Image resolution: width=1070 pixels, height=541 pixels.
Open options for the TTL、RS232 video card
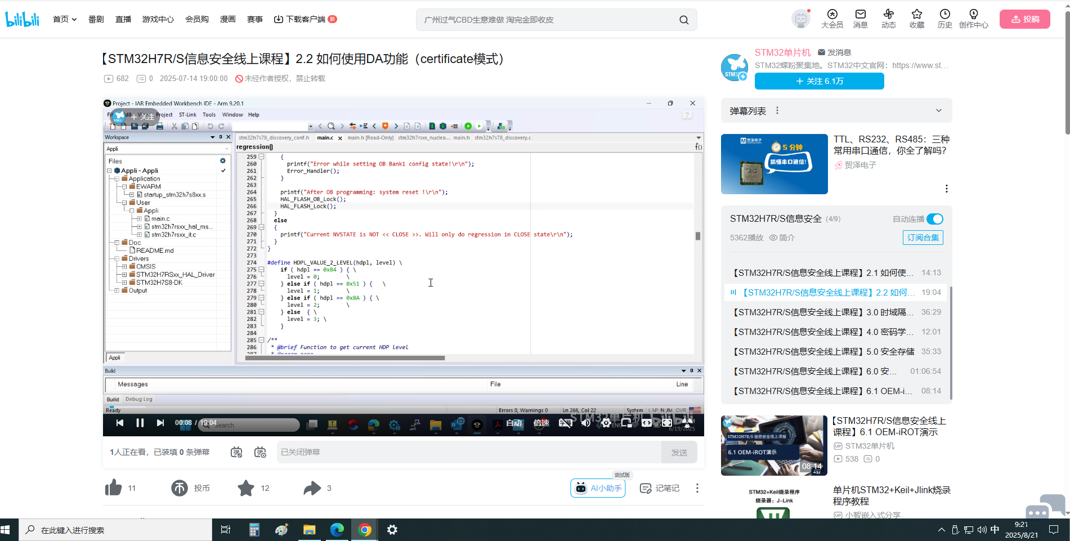pos(947,189)
